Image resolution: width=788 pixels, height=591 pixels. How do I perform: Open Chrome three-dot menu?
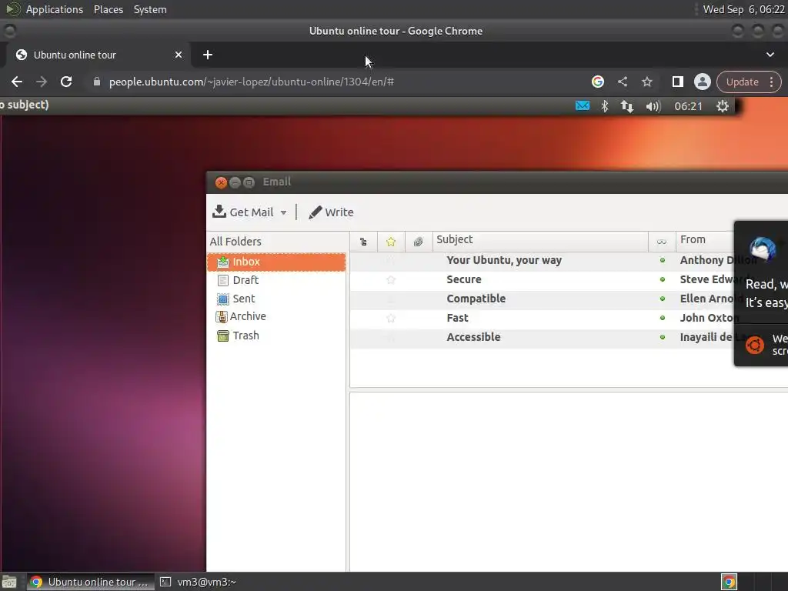tap(771, 82)
